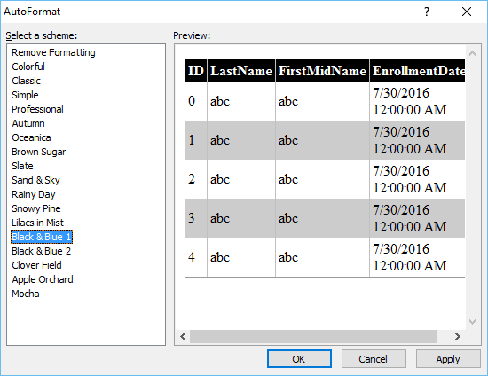Select the Remove Formatting scheme
The height and width of the screenshot is (376, 488).
click(x=53, y=52)
